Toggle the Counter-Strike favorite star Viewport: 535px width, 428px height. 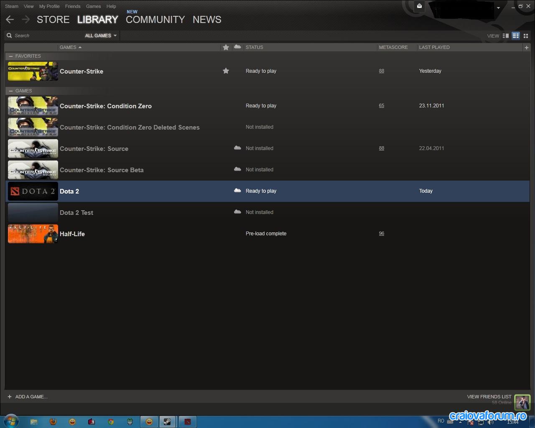(226, 71)
